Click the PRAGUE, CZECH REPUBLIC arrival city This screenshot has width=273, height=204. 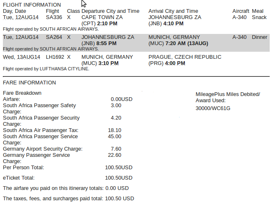point(182,57)
